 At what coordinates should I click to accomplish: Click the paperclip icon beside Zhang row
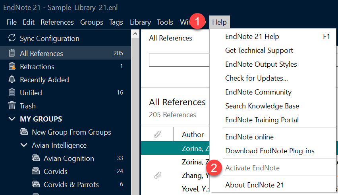pyautogui.click(x=158, y=175)
